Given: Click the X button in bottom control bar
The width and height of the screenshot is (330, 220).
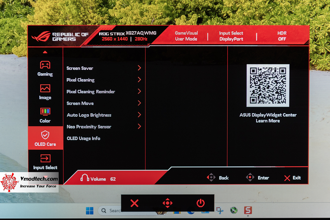Looking at the screenshot, I should pyautogui.click(x=134, y=203).
